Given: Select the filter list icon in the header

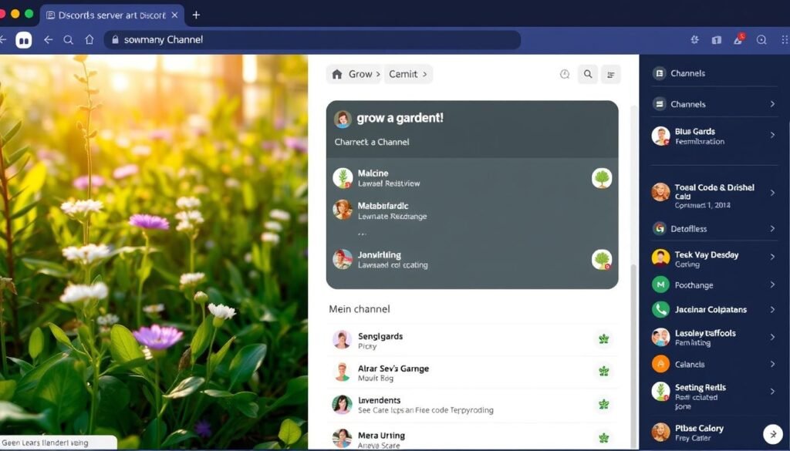Looking at the screenshot, I should tap(611, 74).
